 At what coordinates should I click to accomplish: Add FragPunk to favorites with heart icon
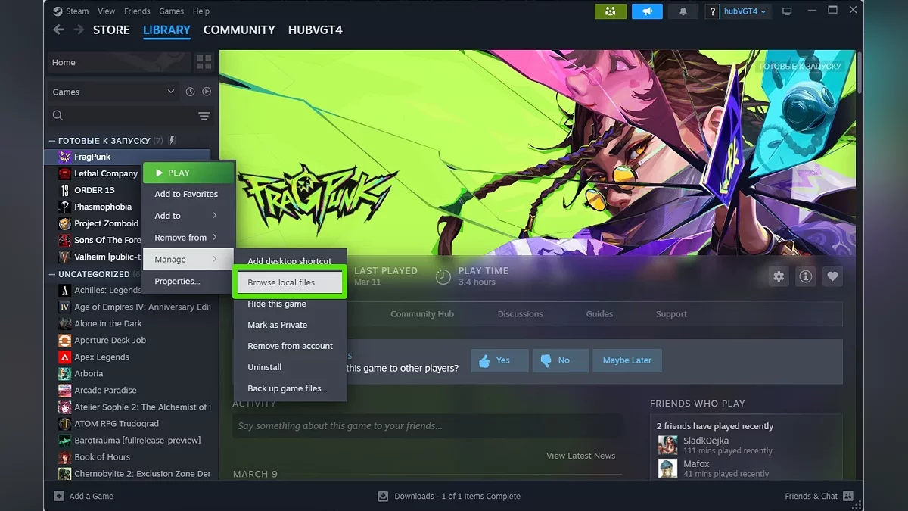pos(832,276)
